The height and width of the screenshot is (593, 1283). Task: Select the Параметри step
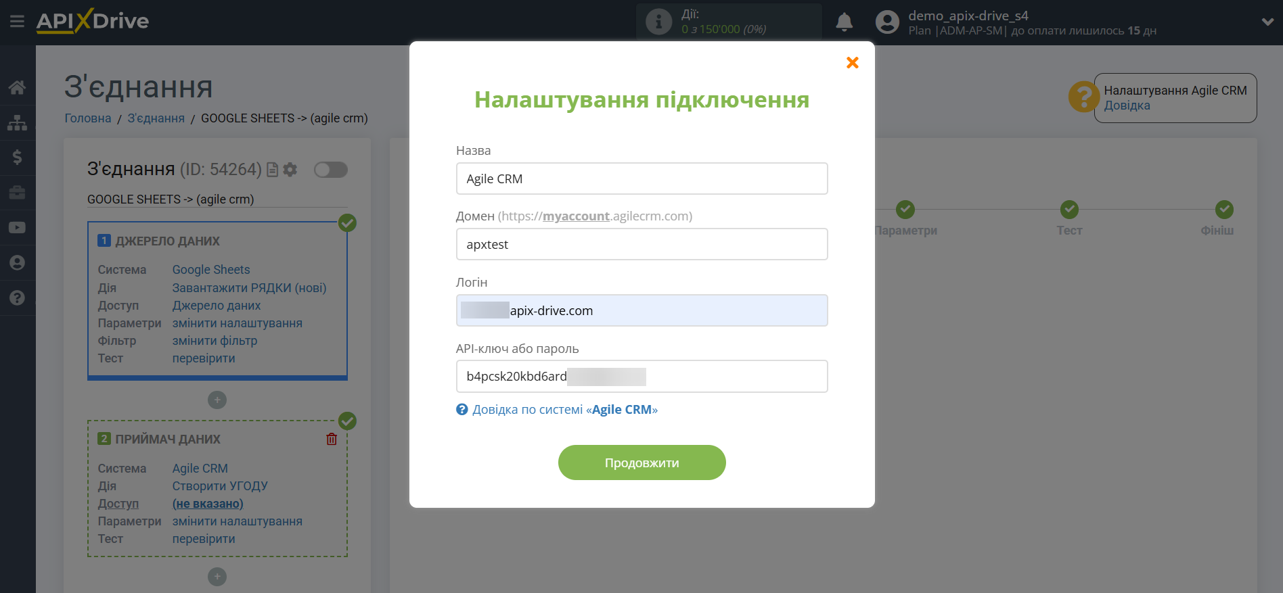tap(905, 230)
